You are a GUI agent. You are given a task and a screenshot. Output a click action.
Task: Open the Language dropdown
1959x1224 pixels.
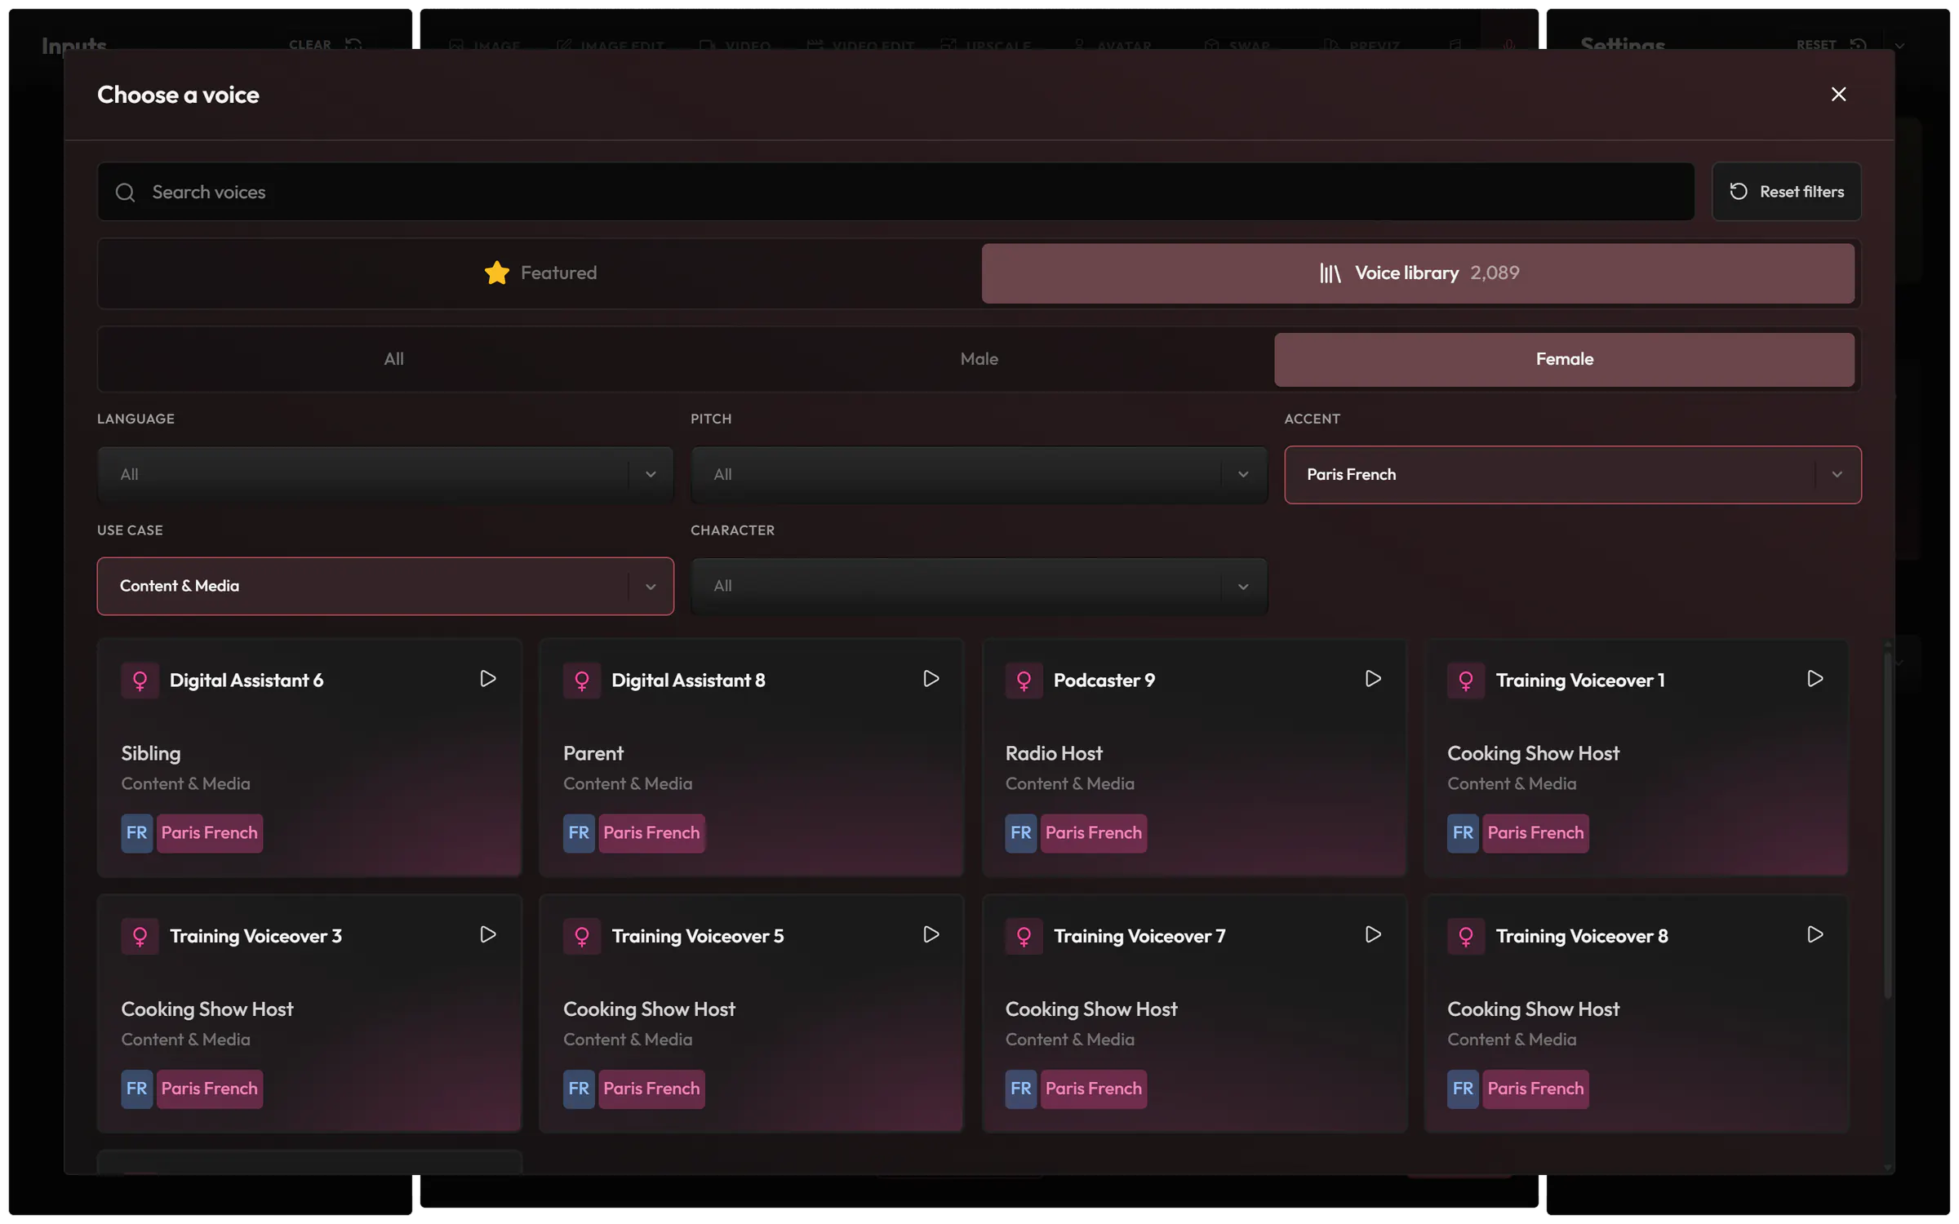click(385, 474)
